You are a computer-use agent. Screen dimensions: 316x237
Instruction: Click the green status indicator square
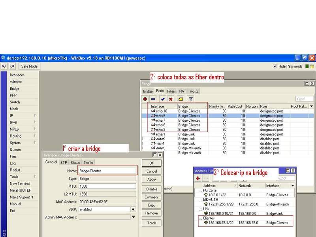307,66
